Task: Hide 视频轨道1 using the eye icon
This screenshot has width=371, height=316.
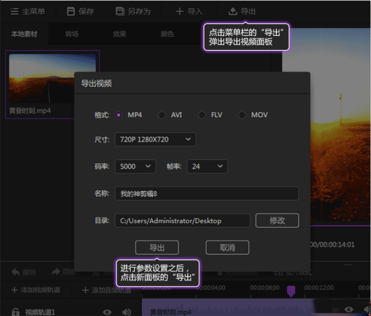Action: [x=107, y=311]
